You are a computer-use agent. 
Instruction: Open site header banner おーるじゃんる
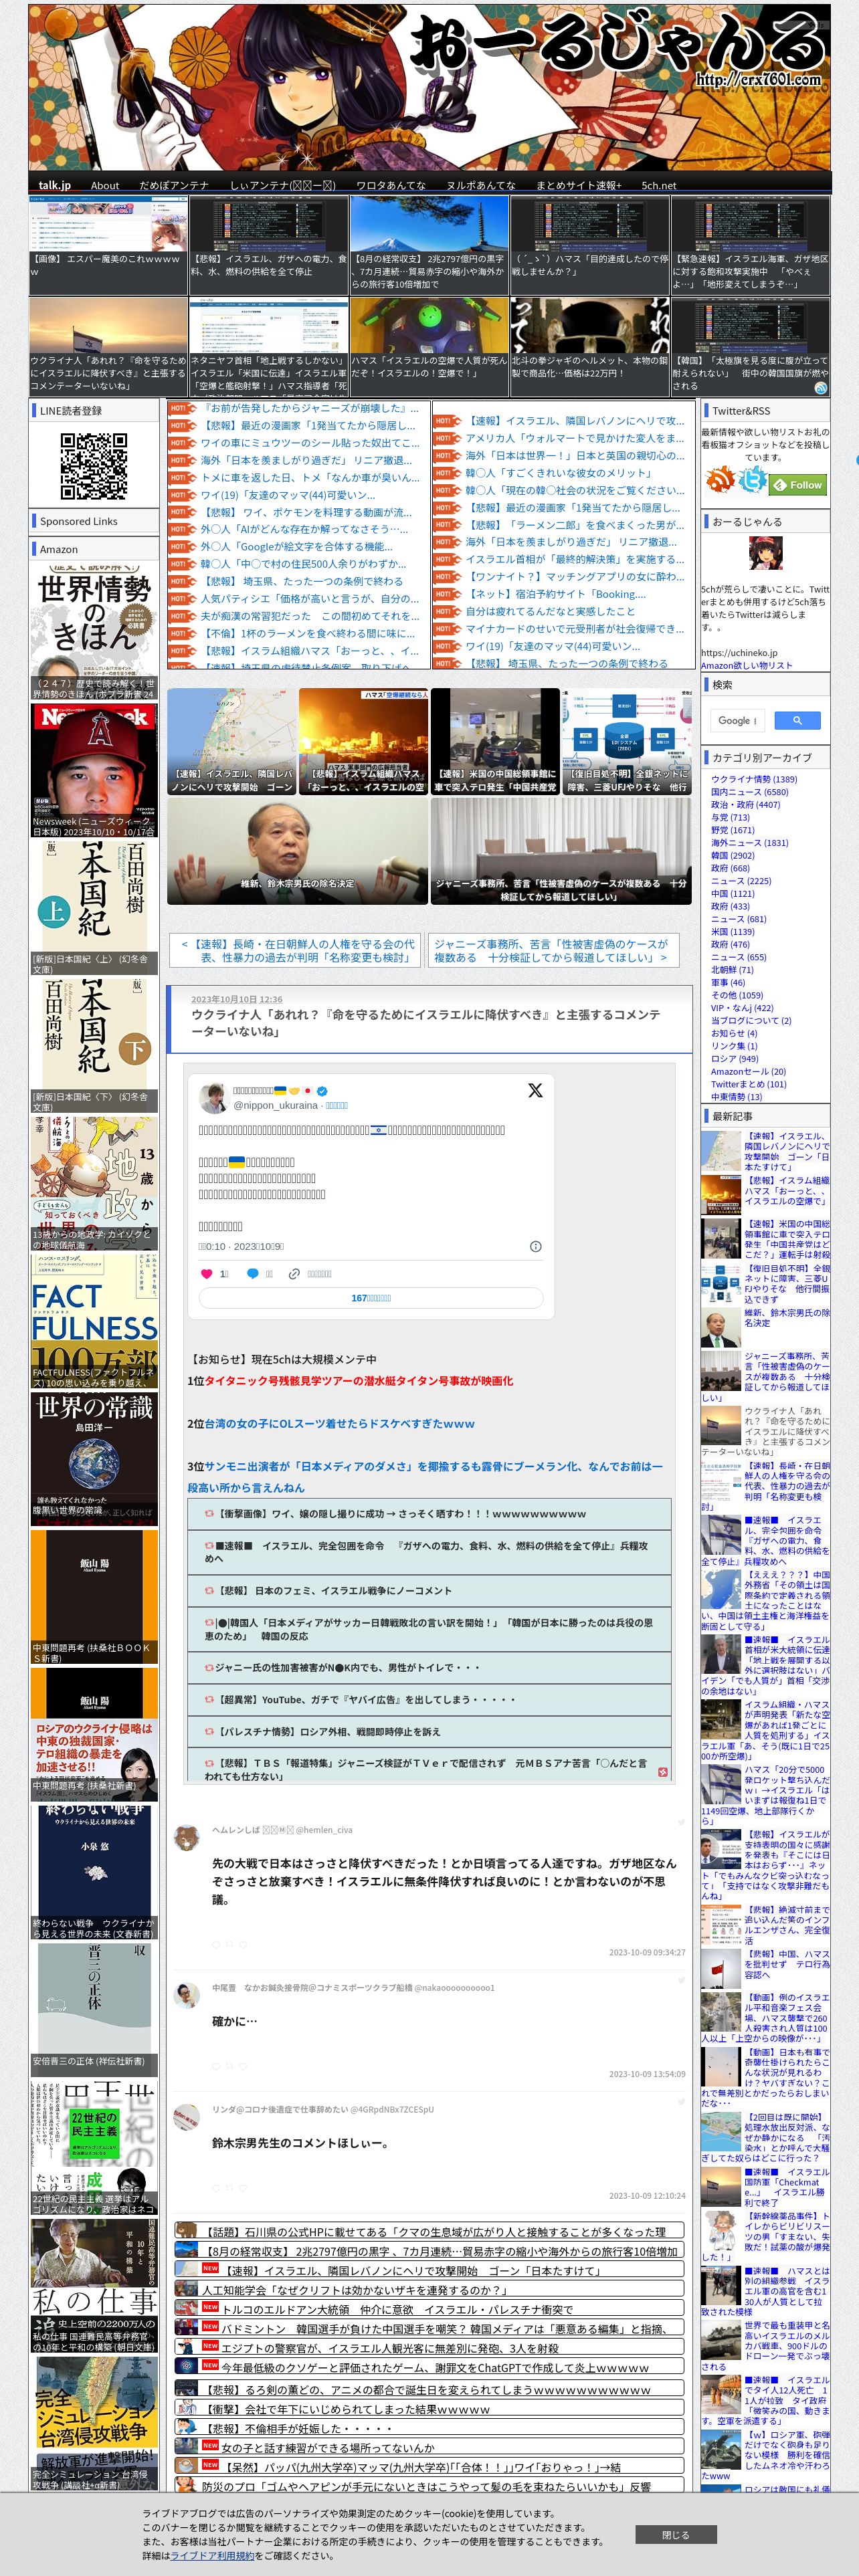(x=429, y=87)
